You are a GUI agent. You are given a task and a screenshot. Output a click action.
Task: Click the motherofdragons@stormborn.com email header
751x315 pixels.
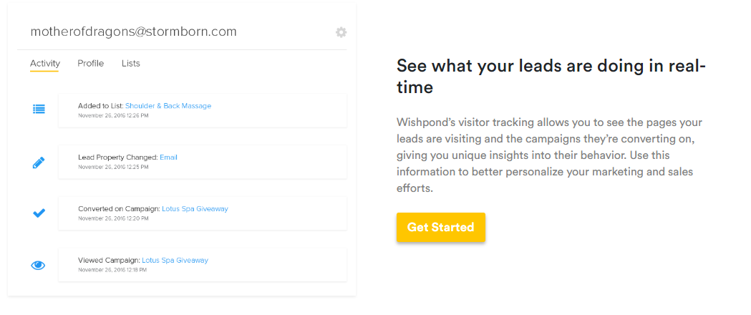tap(133, 31)
